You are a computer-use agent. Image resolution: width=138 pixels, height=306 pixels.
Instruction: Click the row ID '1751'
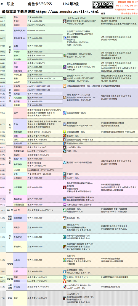pyautogui.click(x=3, y=298)
